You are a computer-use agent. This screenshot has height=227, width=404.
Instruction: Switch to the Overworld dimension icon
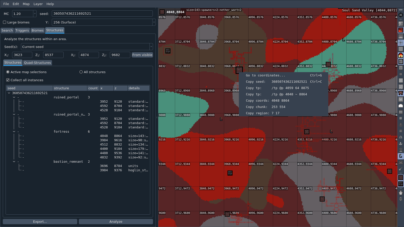(x=401, y=24)
